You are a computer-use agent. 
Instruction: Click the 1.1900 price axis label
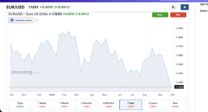pos(179,28)
